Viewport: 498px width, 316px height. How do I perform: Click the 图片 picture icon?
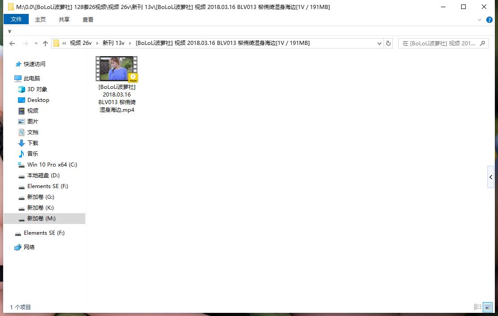(21, 122)
